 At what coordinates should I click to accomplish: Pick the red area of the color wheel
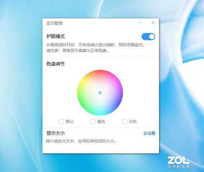[101, 73]
